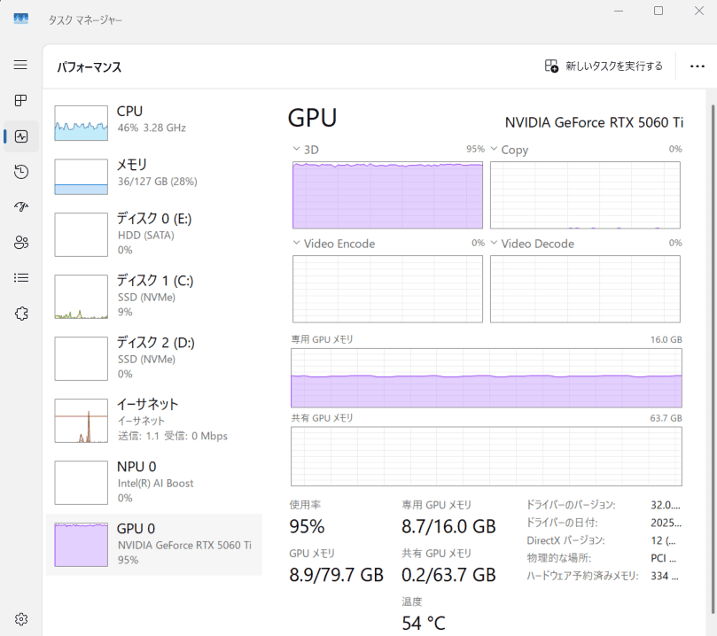Viewport: 717px width, 636px height.
Task: Open the more options menu
Action: click(697, 66)
